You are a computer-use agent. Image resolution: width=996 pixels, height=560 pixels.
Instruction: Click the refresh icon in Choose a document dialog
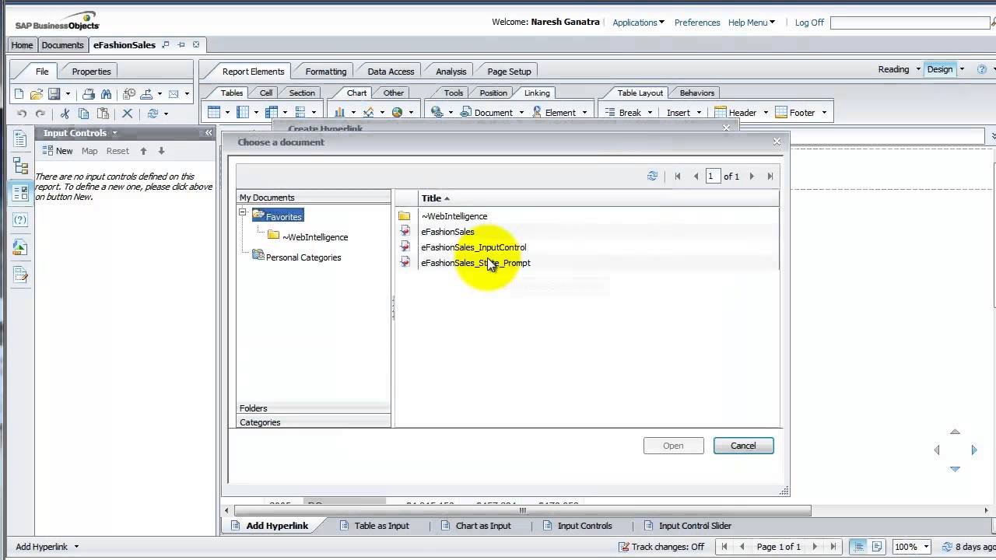point(653,177)
